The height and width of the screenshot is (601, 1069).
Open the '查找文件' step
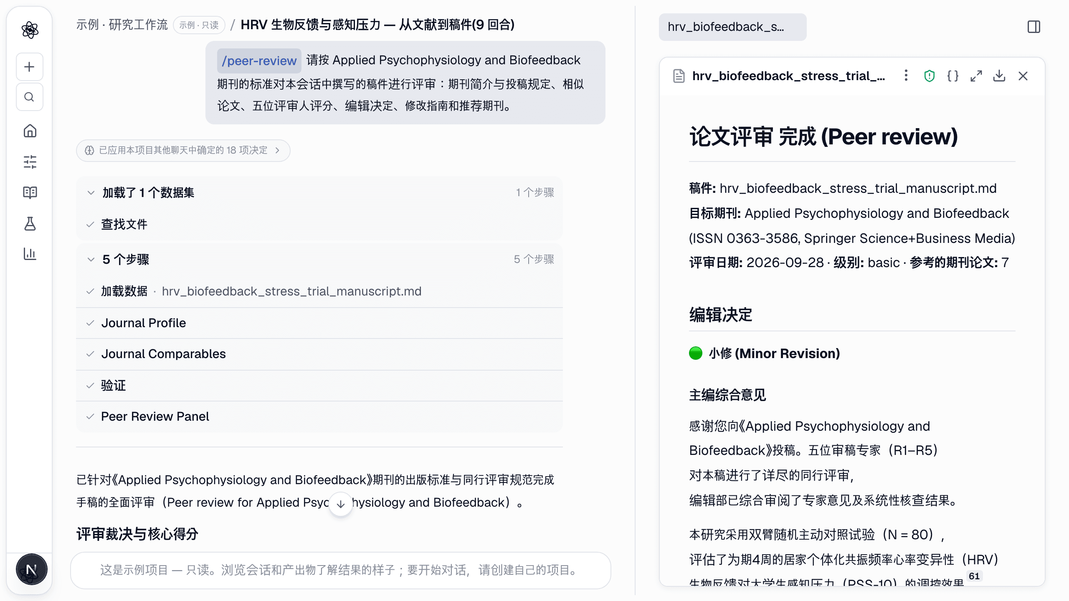point(319,225)
